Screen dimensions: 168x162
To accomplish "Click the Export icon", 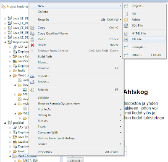I will click(32, 82).
